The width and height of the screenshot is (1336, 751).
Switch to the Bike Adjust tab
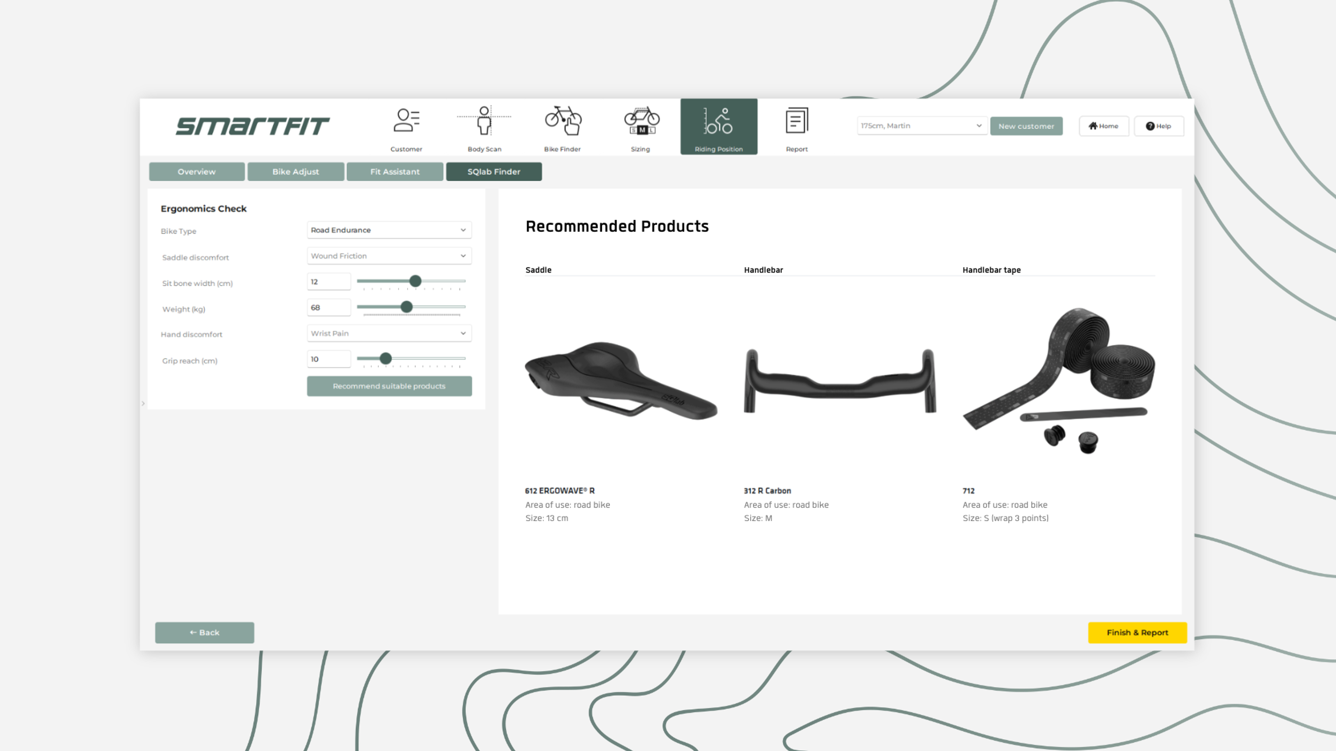click(x=296, y=171)
